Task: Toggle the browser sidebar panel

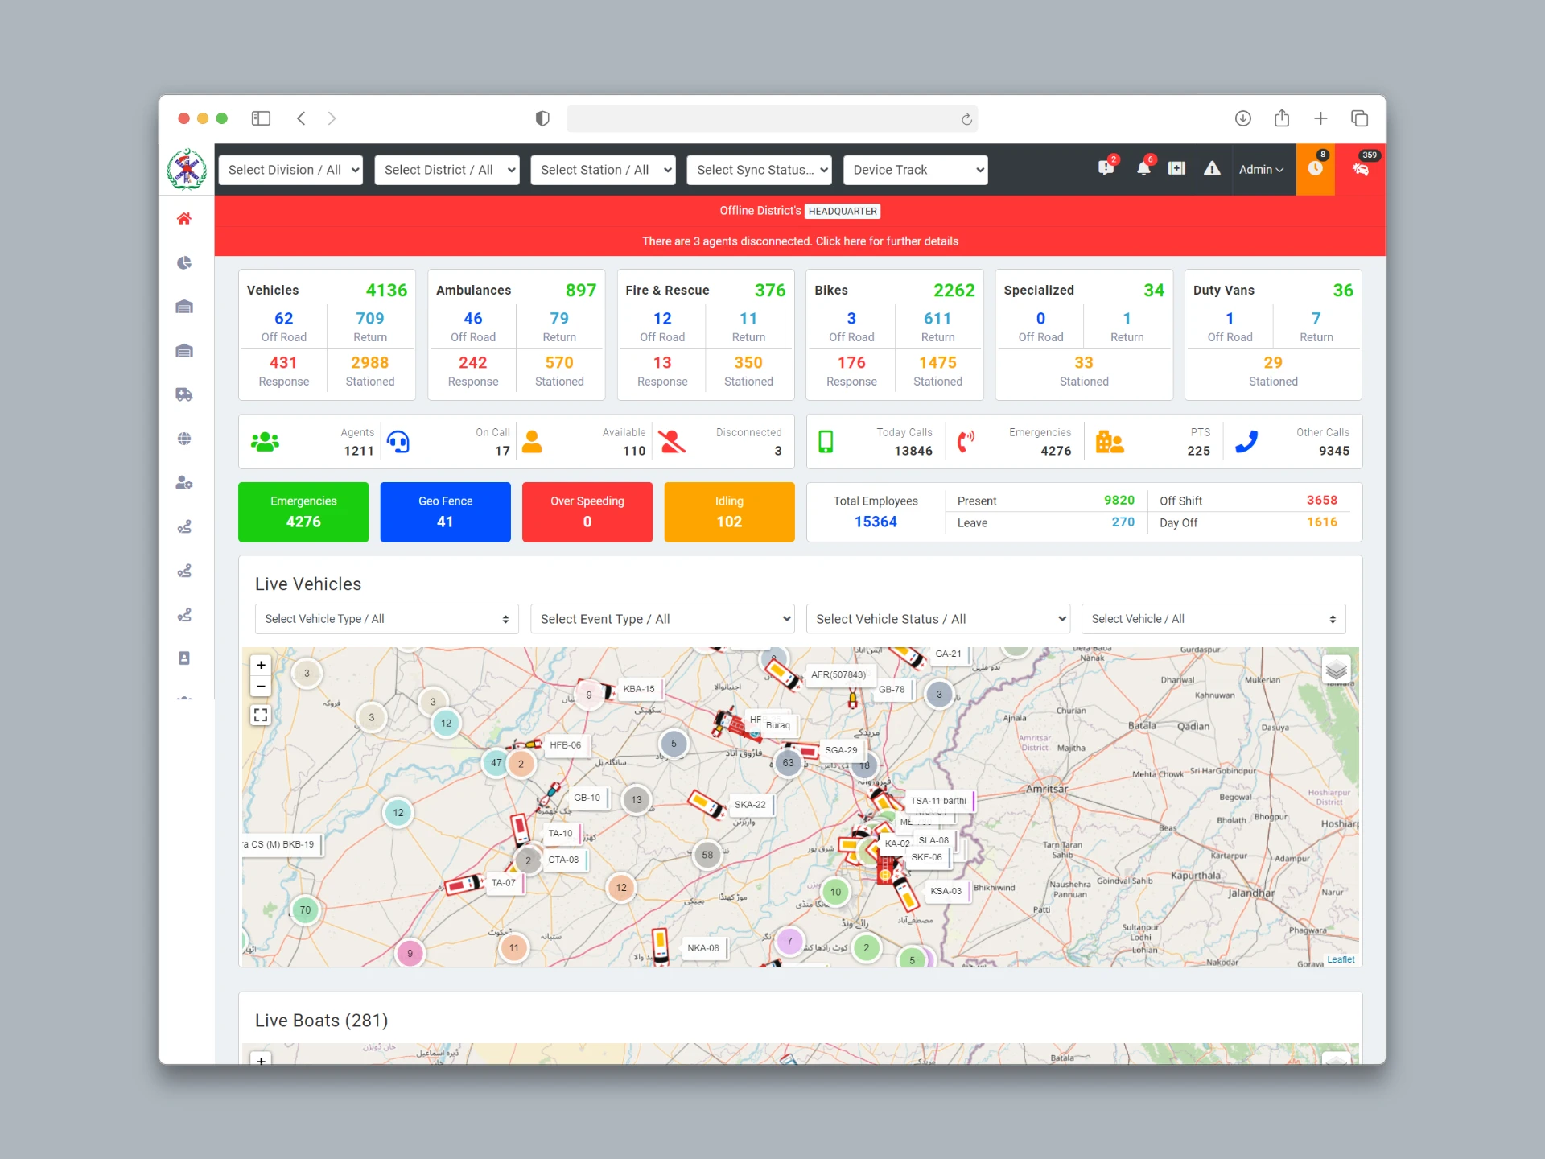Action: click(x=261, y=118)
